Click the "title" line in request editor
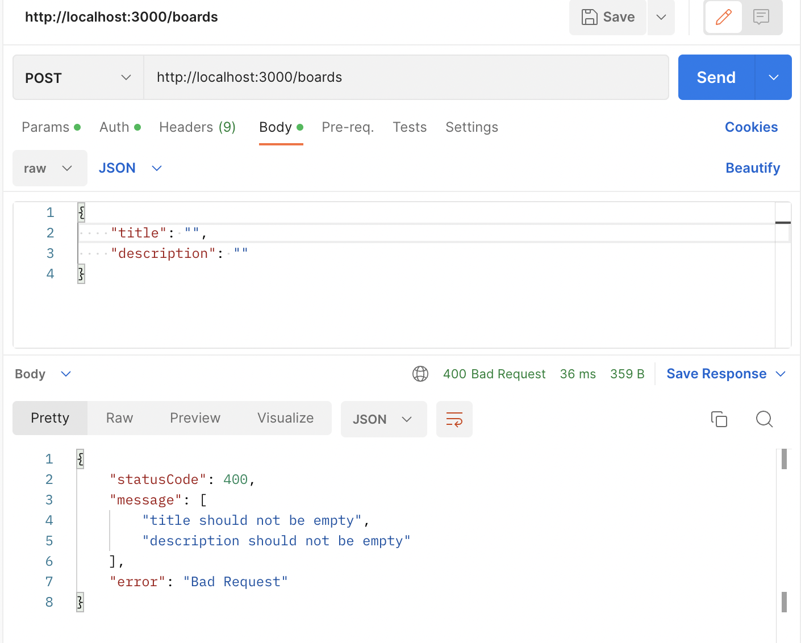This screenshot has height=643, width=801. [x=426, y=233]
